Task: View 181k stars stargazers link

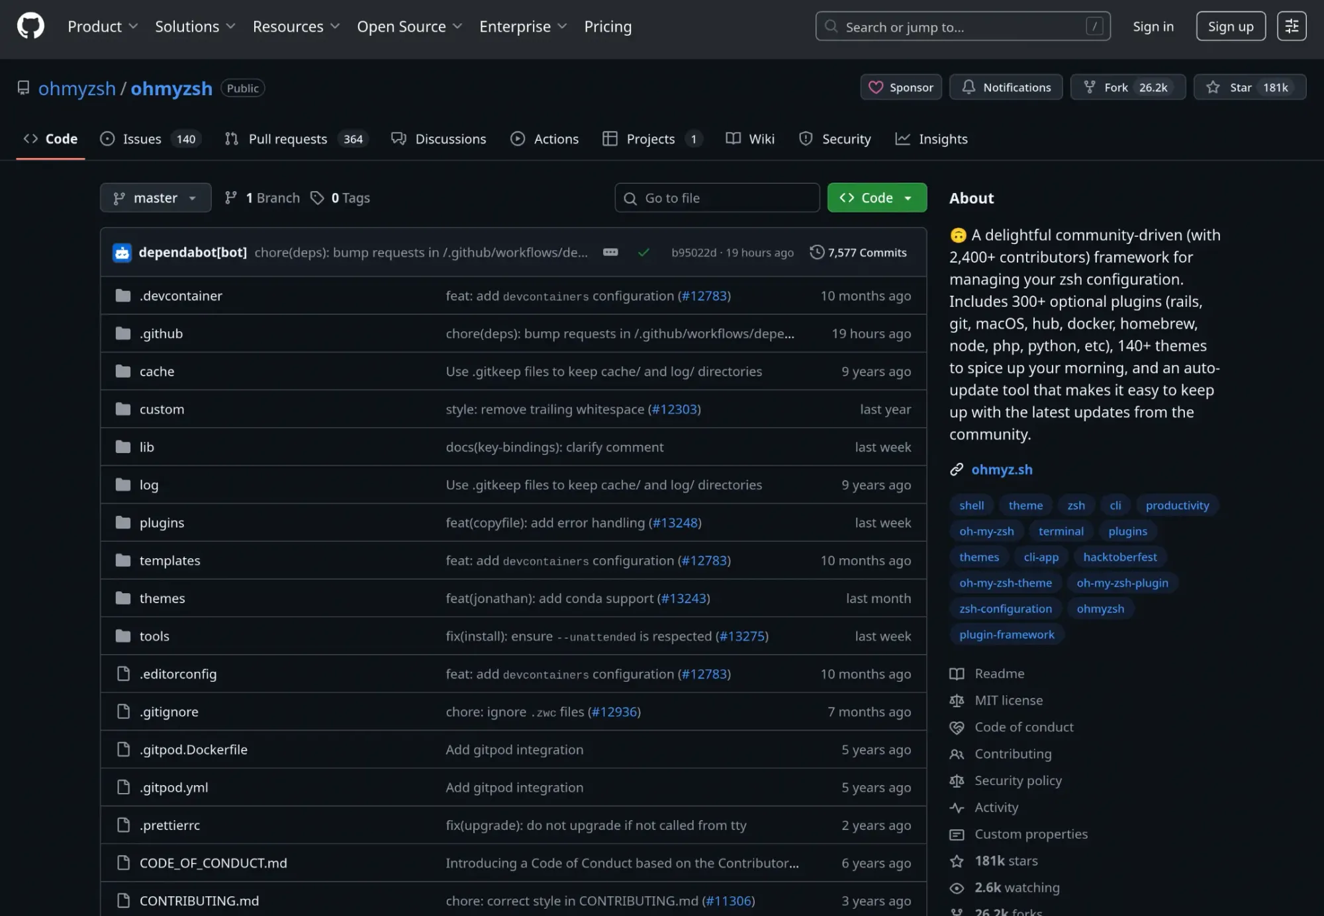Action: pyautogui.click(x=1006, y=861)
